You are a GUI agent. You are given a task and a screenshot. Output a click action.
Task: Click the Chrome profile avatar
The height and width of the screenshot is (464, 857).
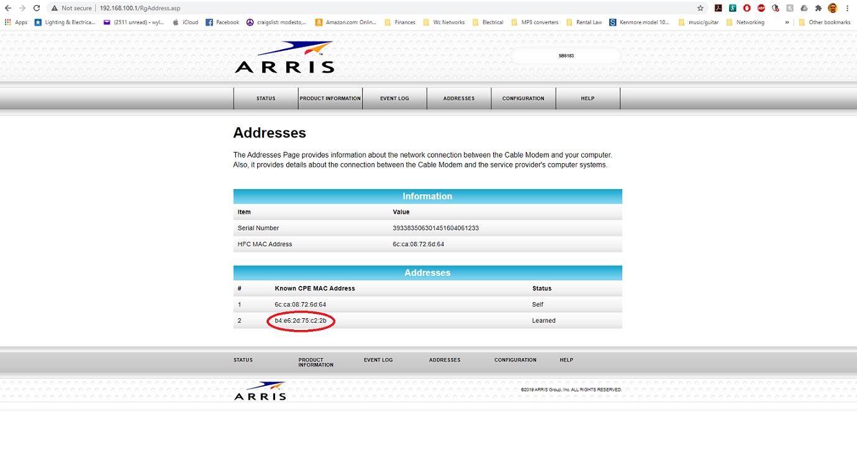coord(833,8)
